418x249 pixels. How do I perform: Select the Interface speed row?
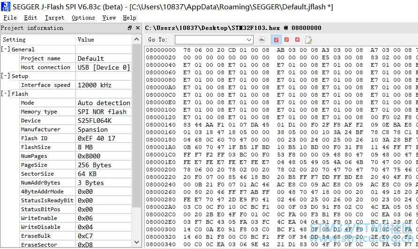pyautogui.click(x=76, y=85)
